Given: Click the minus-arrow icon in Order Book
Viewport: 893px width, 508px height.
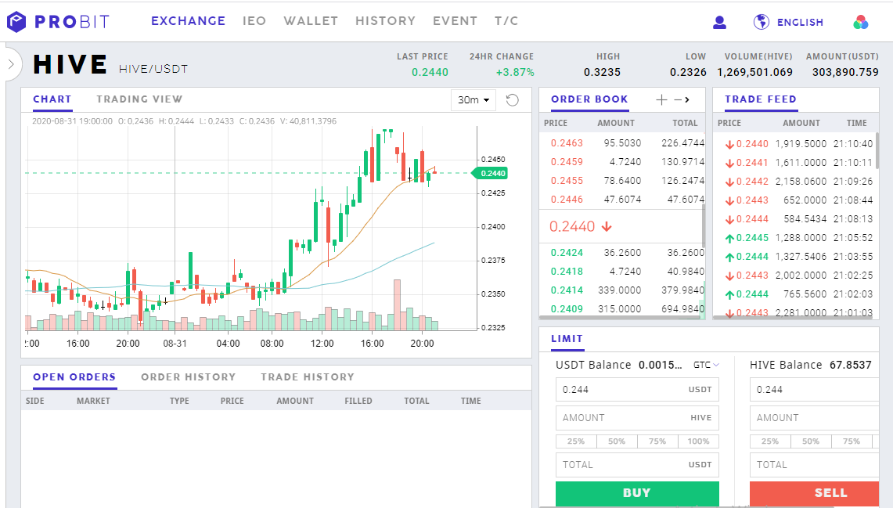Looking at the screenshot, I should (682, 99).
